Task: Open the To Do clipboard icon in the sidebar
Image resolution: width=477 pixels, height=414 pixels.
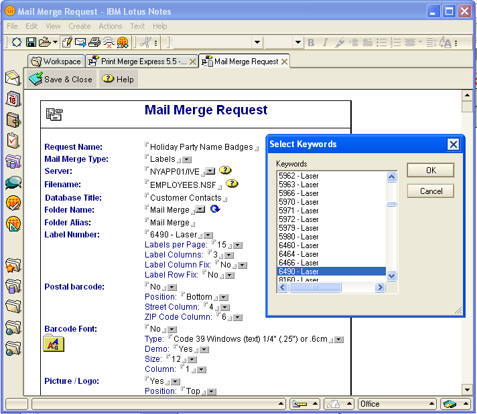Action: (13, 140)
